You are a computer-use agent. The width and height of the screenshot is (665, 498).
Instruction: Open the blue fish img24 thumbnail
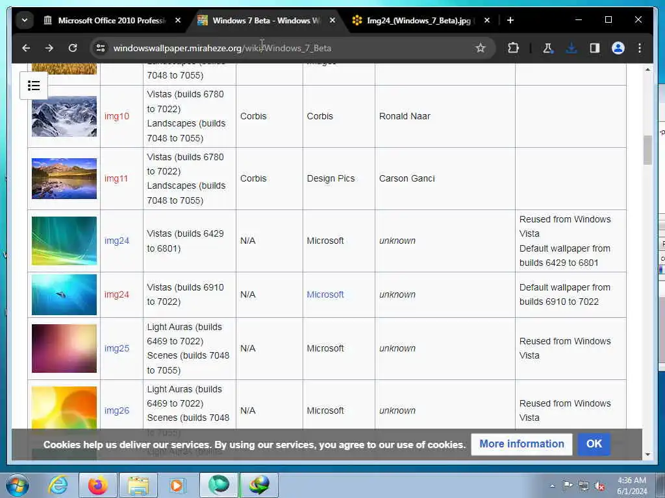tap(64, 295)
